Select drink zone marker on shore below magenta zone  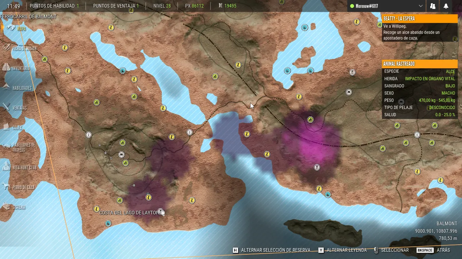[x=328, y=195]
